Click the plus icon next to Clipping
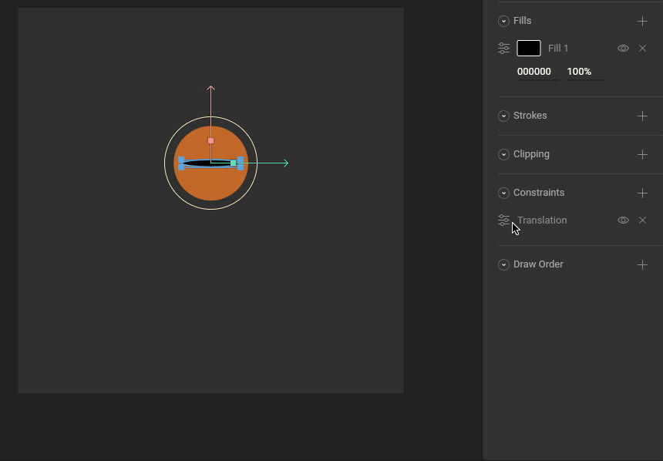Image resolution: width=663 pixels, height=461 pixels. 642,155
